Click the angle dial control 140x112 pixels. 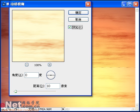pyautogui.click(x=51, y=75)
